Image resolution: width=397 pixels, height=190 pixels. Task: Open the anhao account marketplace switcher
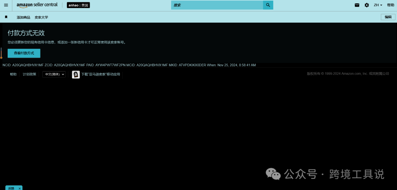click(79, 5)
